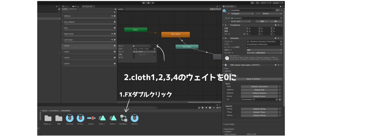This screenshot has height=137, width=366.
Task: Open VRC Avatar Descriptor context menu dots
Action: click(281, 65)
